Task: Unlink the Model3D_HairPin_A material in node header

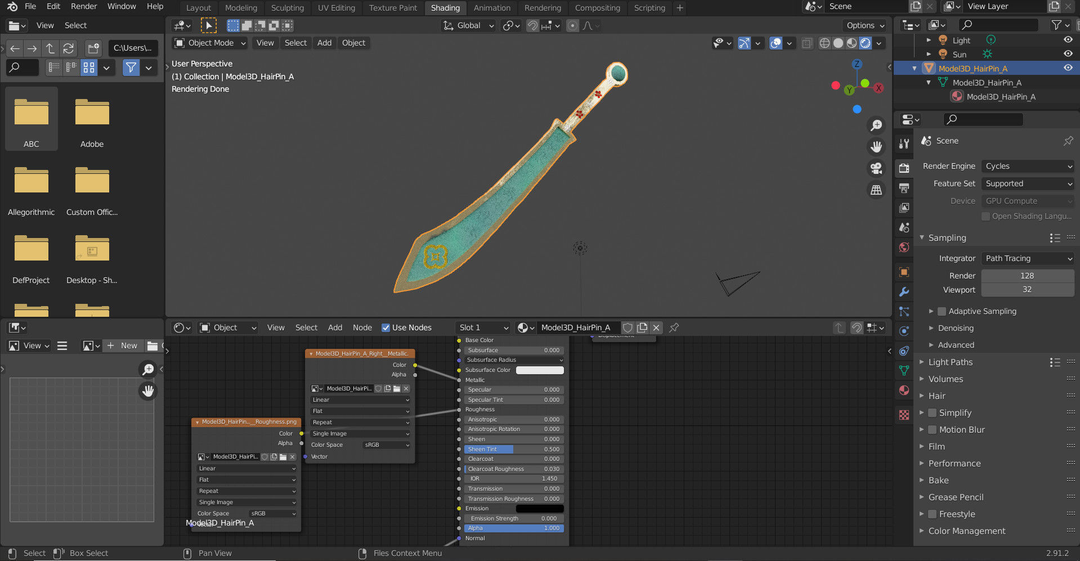Action: point(656,327)
